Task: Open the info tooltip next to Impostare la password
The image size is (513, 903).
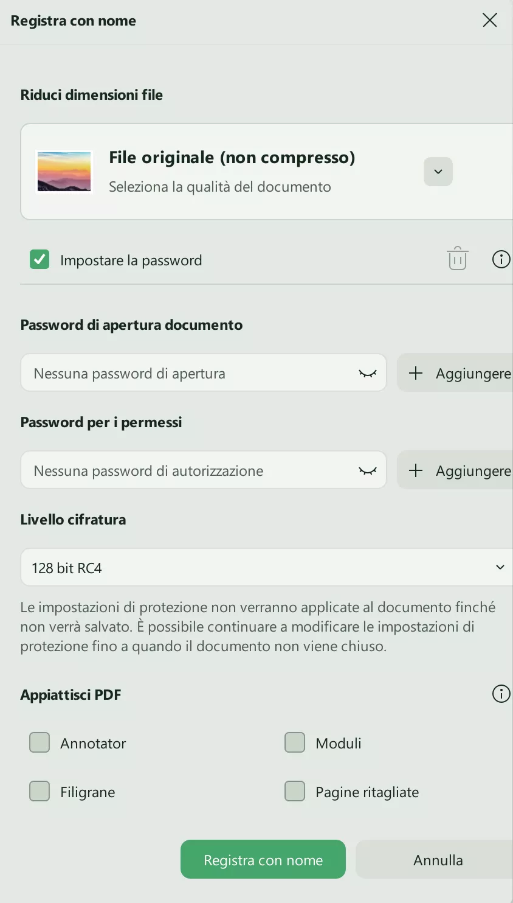Action: (501, 259)
